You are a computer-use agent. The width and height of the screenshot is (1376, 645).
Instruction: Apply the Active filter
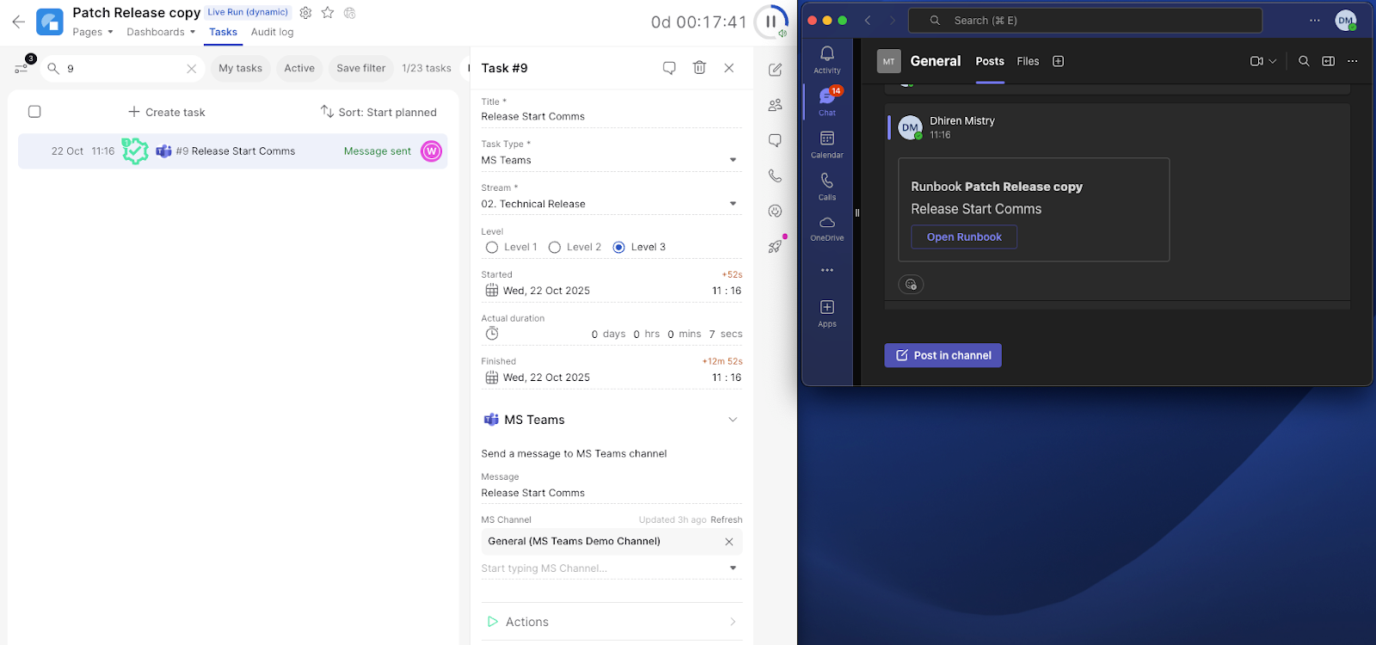click(299, 68)
